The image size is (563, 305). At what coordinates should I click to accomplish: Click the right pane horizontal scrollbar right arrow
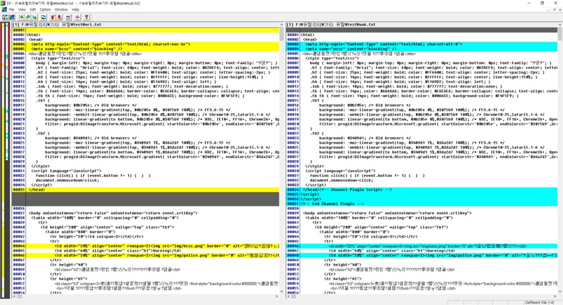[x=555, y=296]
